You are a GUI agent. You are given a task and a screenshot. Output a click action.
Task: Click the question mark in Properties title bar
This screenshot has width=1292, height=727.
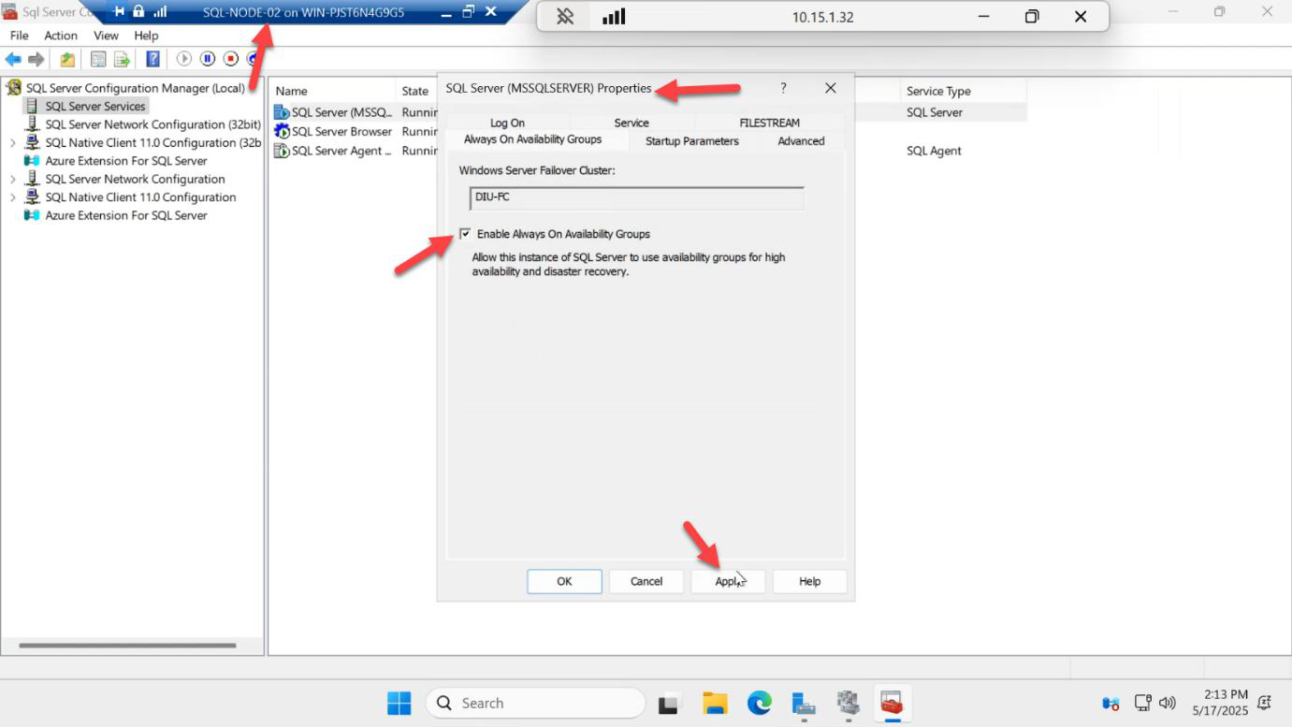point(784,88)
